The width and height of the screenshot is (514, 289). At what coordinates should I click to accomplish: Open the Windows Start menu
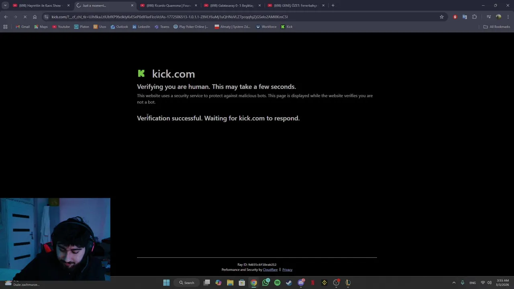(x=166, y=283)
